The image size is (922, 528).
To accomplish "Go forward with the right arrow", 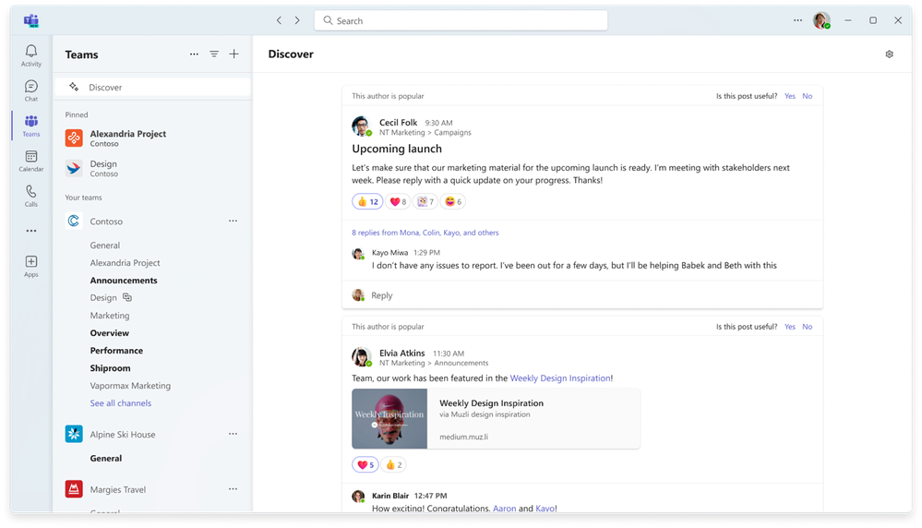I will pyautogui.click(x=297, y=20).
